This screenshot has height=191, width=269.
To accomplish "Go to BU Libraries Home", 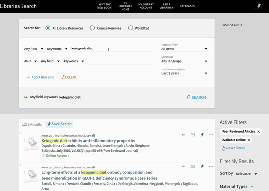I will [x=125, y=6].
